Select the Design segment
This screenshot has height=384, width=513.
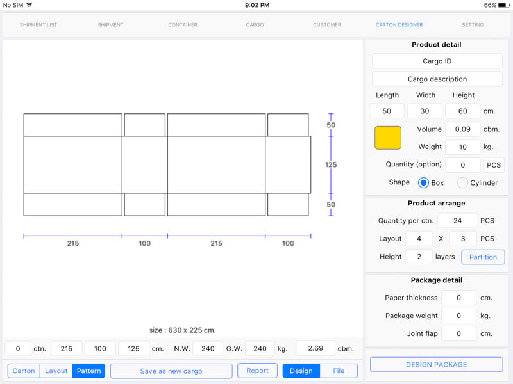click(301, 371)
